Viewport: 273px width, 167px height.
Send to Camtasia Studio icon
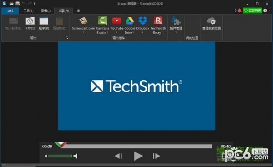point(102,21)
